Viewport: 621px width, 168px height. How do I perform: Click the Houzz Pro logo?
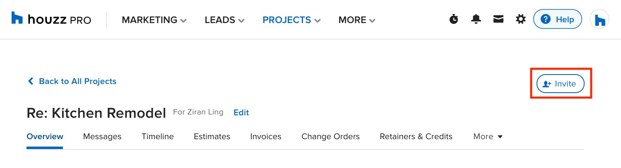tap(51, 19)
